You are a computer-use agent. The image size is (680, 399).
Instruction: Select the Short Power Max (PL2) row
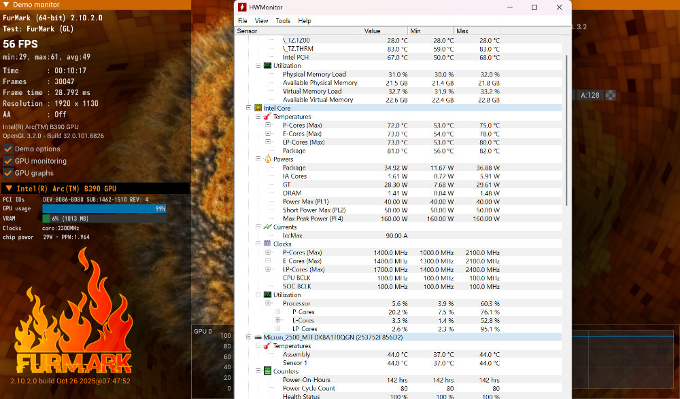point(398,210)
